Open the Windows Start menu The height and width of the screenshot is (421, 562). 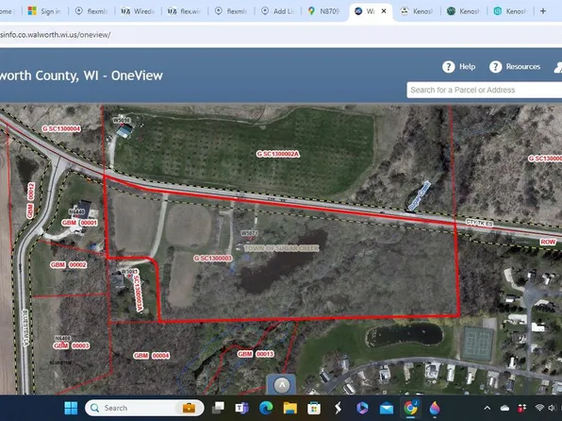(71, 408)
